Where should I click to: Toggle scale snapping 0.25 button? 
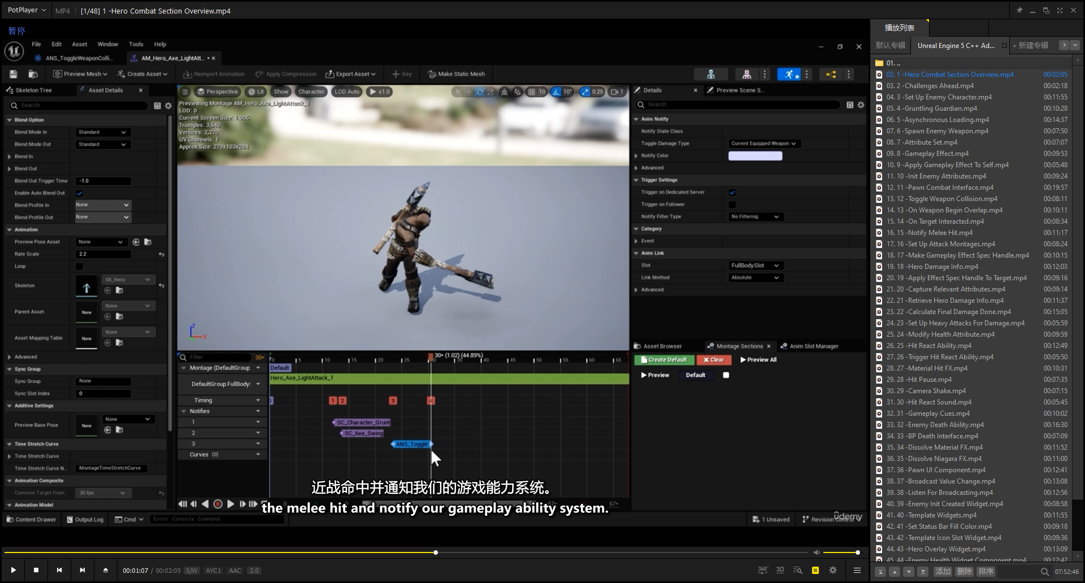coord(592,92)
